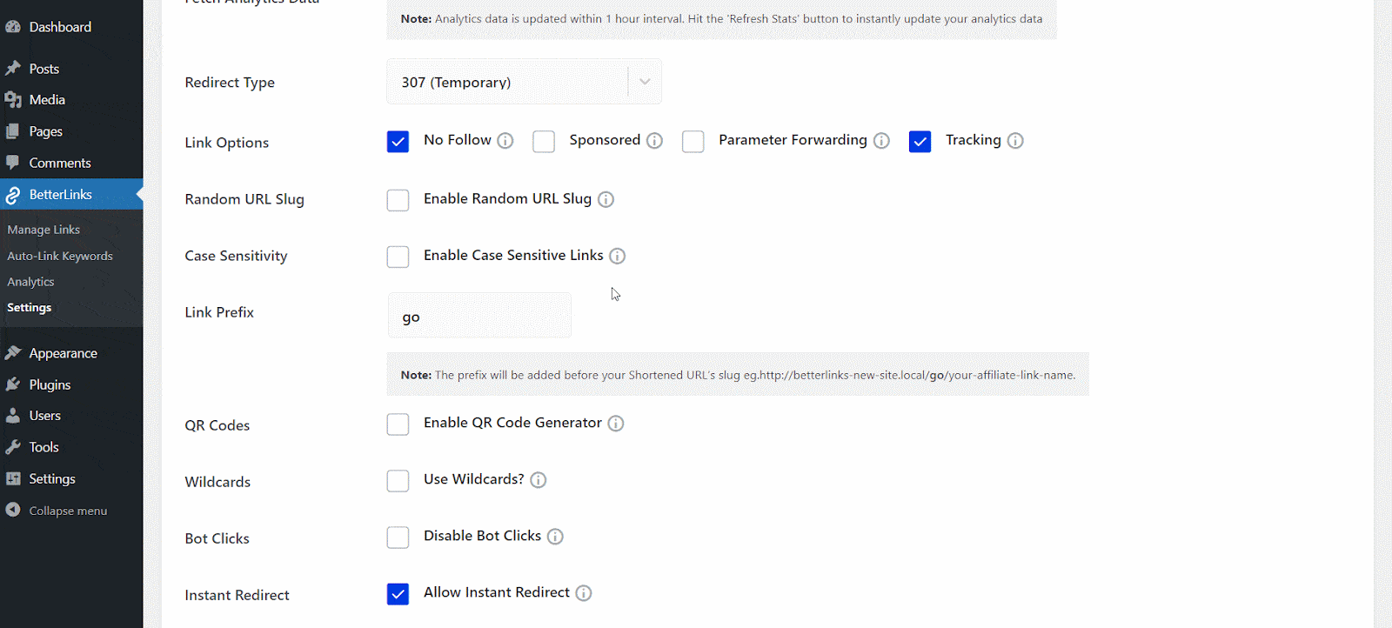The width and height of the screenshot is (1392, 628).
Task: Open Comments via its speech bubble icon
Action: pos(16,162)
